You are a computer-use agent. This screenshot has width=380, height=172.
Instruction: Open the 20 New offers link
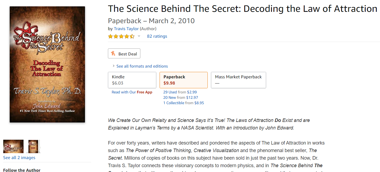(170, 97)
